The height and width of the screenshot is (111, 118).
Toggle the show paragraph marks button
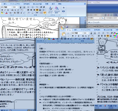point(45,13)
